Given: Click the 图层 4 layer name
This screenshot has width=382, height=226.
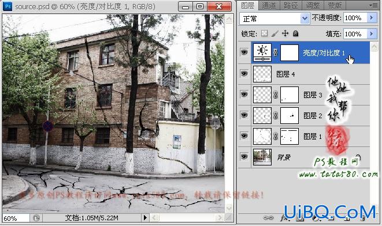Looking at the screenshot, I should pos(285,74).
